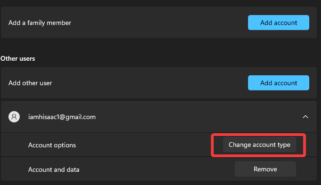Click the Add a family member label
Screen dimensions: 321x185
[40, 23]
